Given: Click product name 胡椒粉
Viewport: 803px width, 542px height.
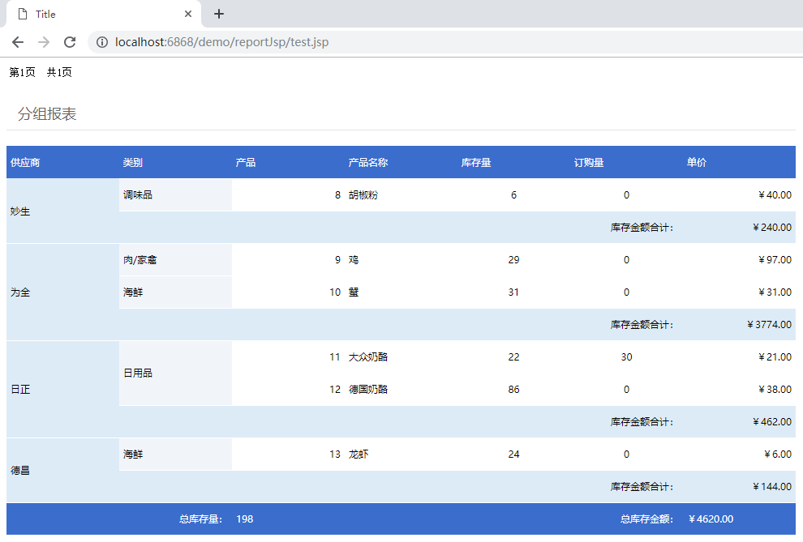Looking at the screenshot, I should point(363,194).
